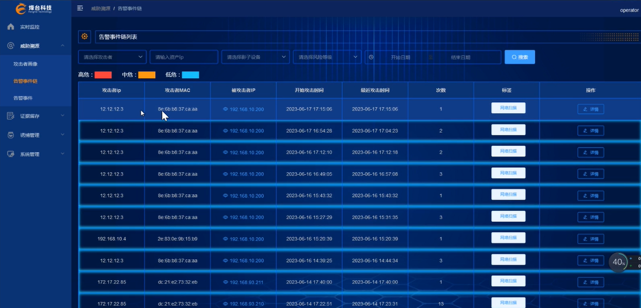The image size is (641, 308).
Task: Click latest attack time 2023-06-16 16:57:08
Action: pos(375,174)
